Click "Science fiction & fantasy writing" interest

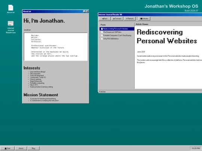(x=42, y=87)
